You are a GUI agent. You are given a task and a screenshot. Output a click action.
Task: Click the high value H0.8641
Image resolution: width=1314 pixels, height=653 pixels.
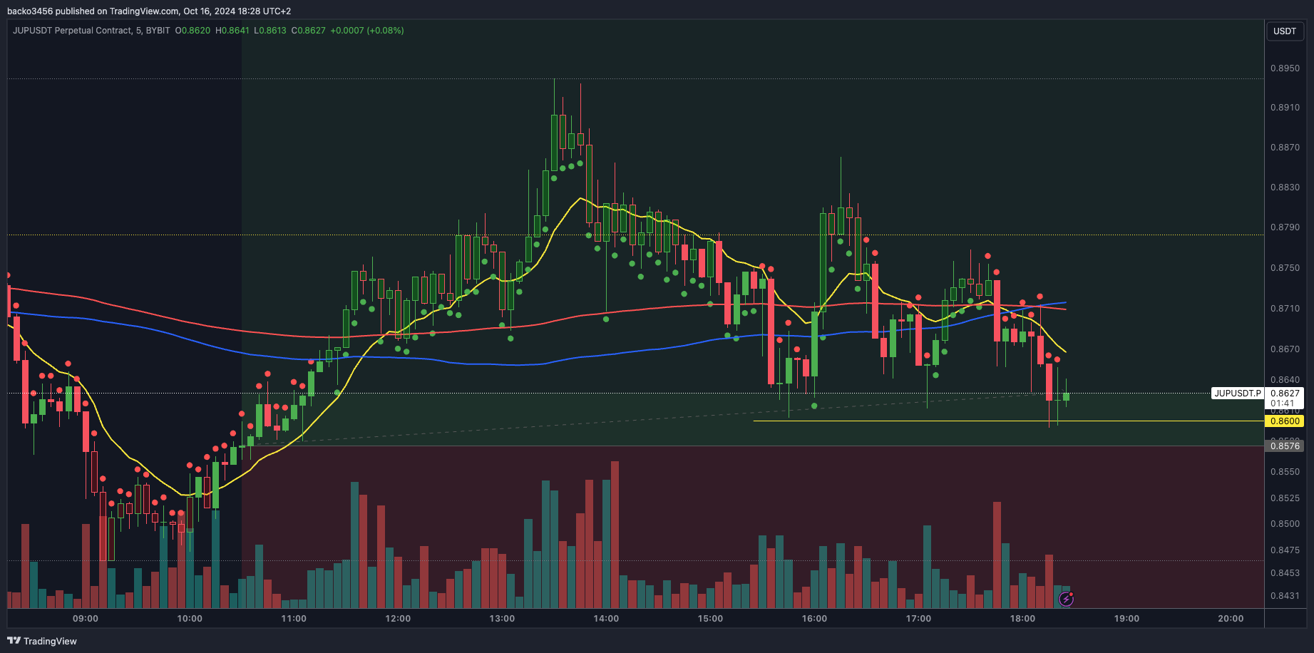232,31
